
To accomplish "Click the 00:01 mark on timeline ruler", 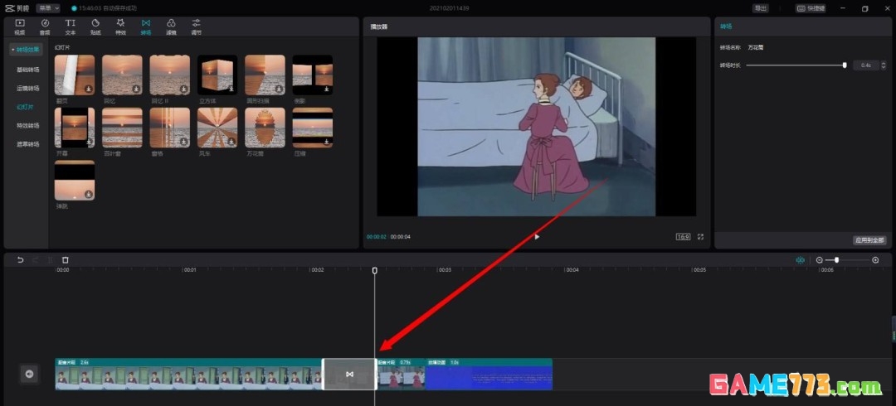I will [x=190, y=269].
